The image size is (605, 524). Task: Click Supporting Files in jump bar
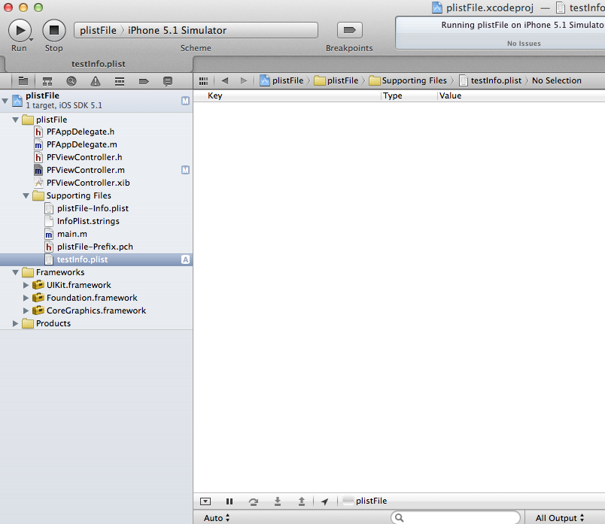[408, 80]
